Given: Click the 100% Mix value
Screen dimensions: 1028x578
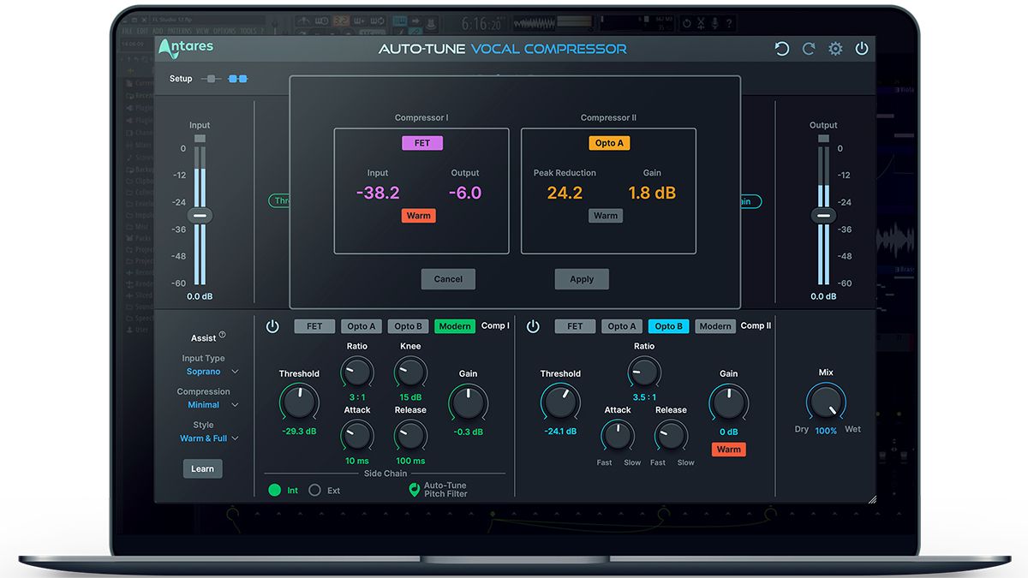Looking at the screenshot, I should coord(826,431).
